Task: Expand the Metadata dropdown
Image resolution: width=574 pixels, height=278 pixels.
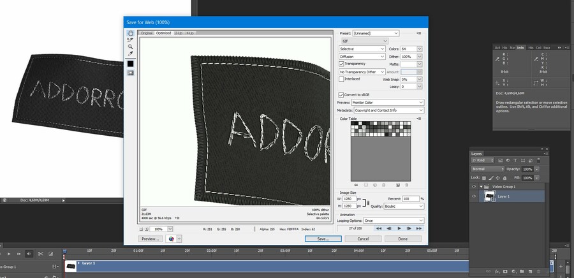Action: (389, 110)
